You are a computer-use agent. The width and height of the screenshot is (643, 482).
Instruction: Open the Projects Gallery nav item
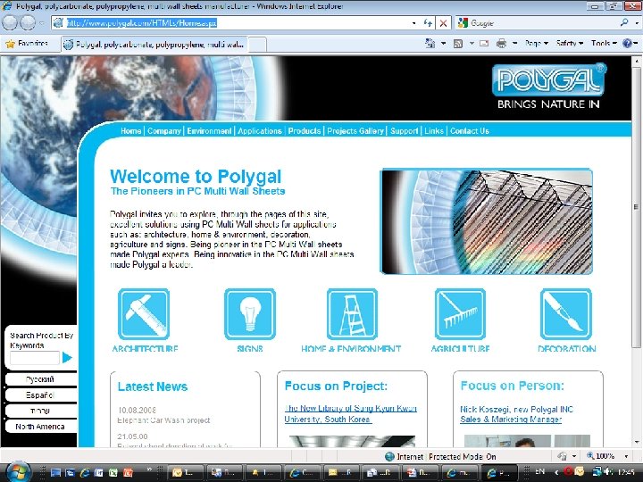click(355, 130)
